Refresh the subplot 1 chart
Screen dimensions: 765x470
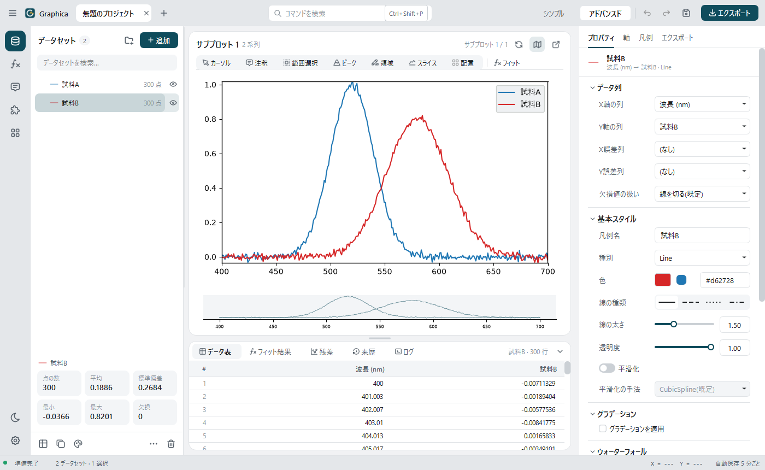click(x=519, y=44)
